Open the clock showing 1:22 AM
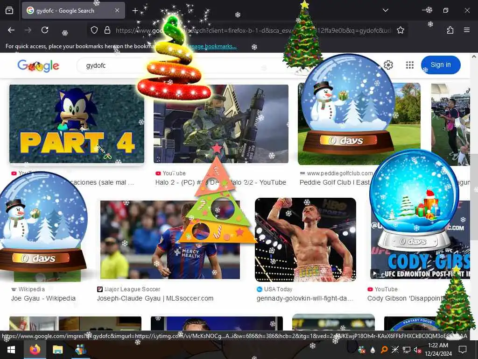478x359 pixels. click(x=438, y=350)
